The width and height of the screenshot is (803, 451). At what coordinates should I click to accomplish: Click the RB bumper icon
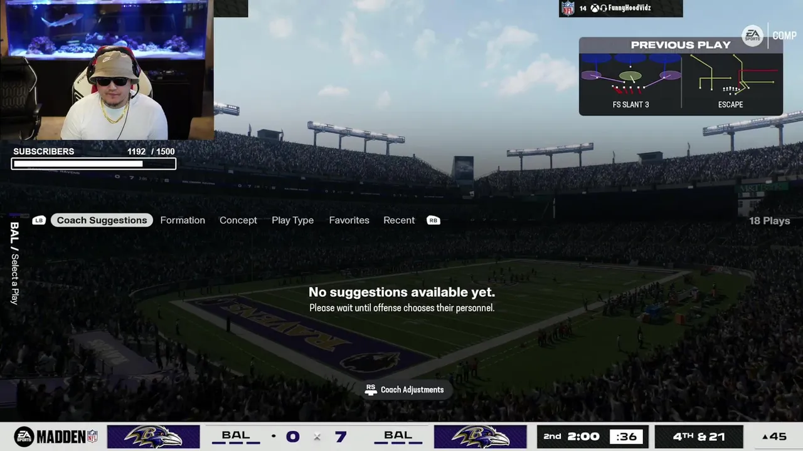[x=433, y=220]
